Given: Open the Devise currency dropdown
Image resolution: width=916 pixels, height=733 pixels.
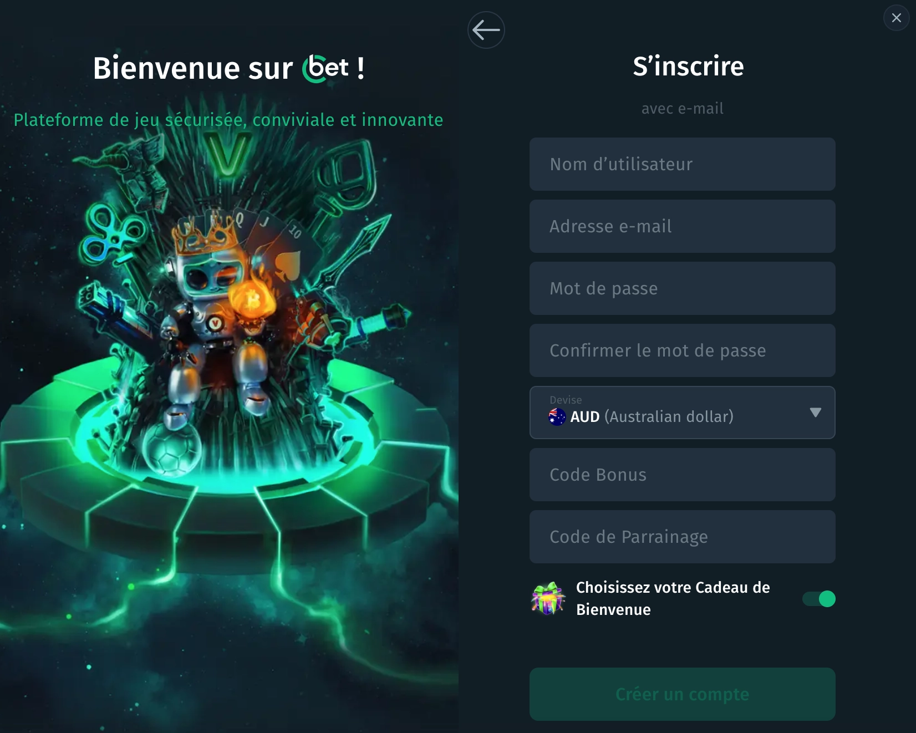Looking at the screenshot, I should click(x=682, y=413).
